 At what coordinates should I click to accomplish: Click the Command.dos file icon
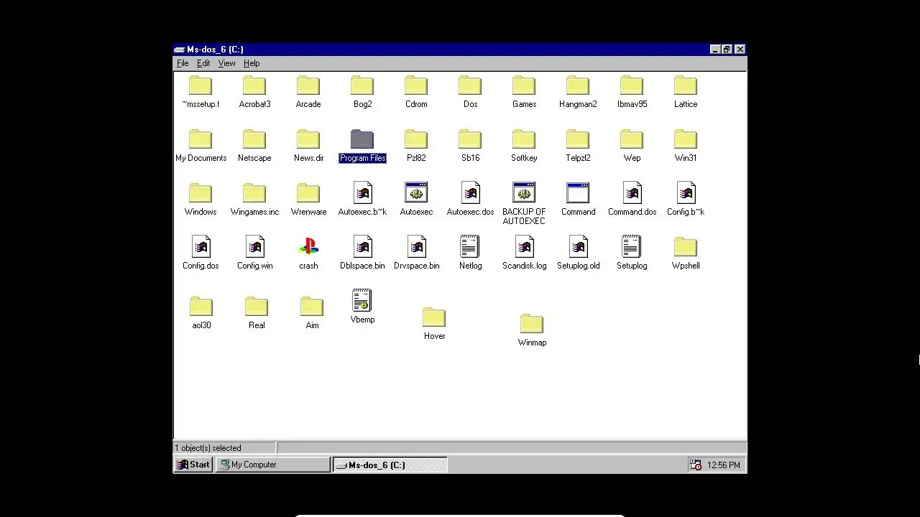(632, 193)
